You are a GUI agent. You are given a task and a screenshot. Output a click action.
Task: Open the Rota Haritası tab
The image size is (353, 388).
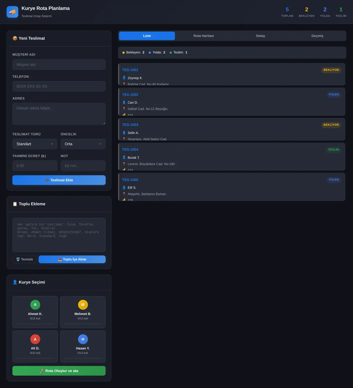[204, 36]
